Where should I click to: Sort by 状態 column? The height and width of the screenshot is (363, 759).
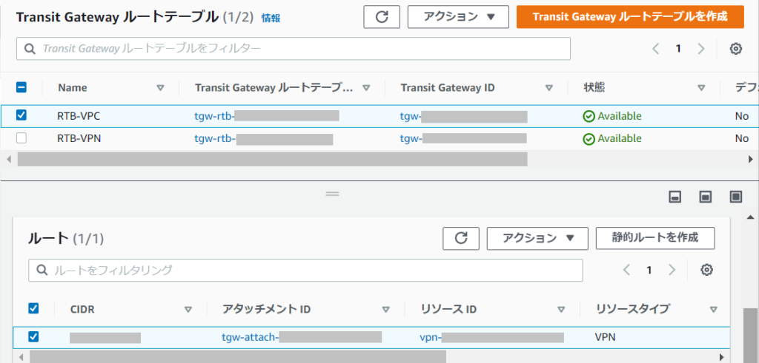pyautogui.click(x=701, y=88)
